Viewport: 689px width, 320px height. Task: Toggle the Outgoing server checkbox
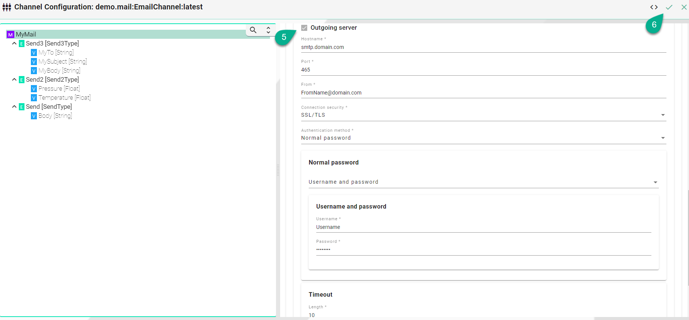click(304, 28)
